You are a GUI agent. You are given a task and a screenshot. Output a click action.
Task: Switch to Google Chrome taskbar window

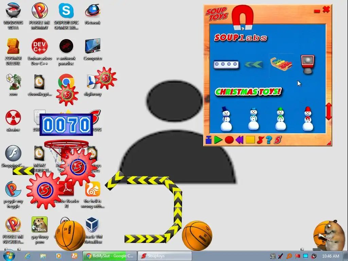tap(110, 256)
